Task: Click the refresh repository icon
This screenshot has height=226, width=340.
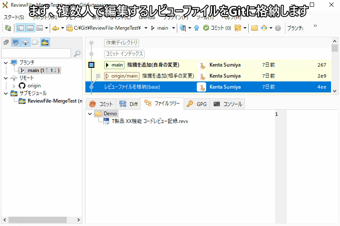Action: (8, 28)
